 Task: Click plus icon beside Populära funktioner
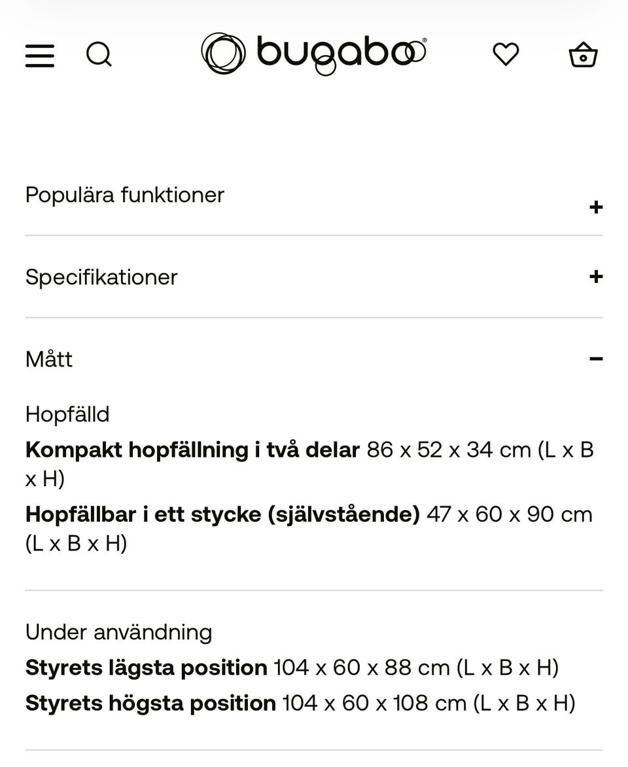(x=596, y=207)
